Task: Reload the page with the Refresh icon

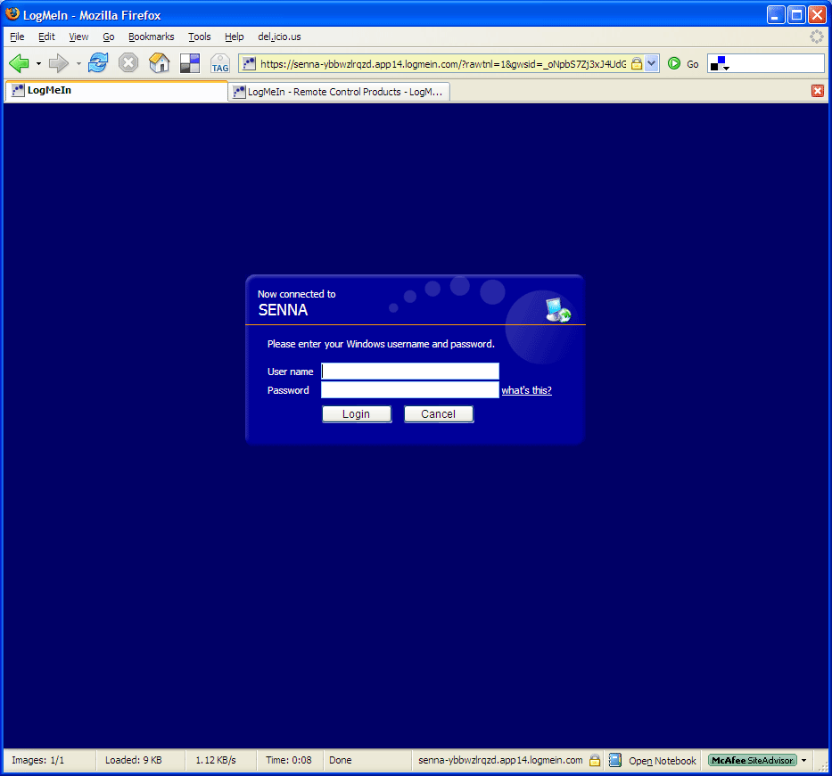Action: tap(98, 63)
